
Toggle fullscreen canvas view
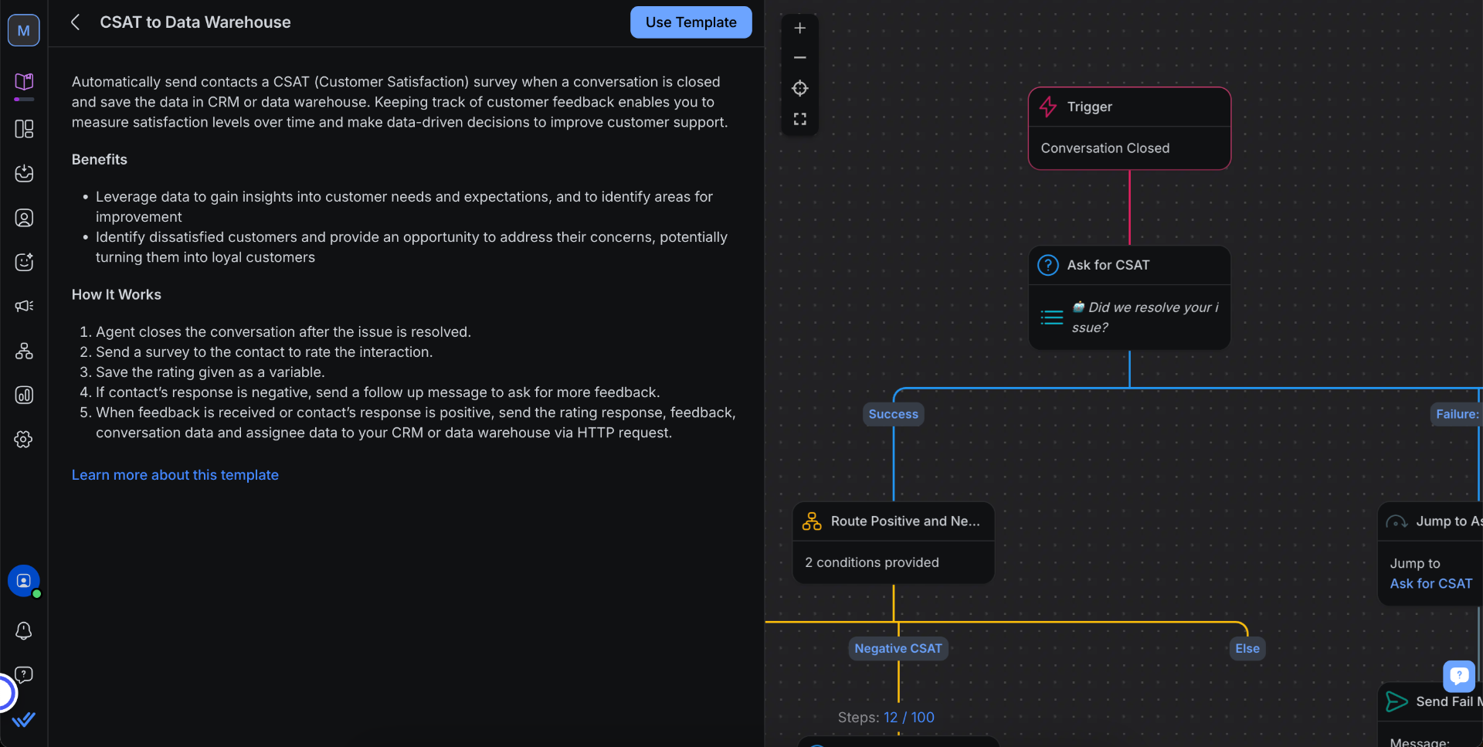(x=800, y=119)
